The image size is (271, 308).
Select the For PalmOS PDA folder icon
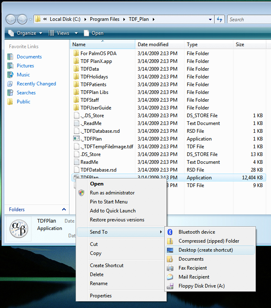76,54
